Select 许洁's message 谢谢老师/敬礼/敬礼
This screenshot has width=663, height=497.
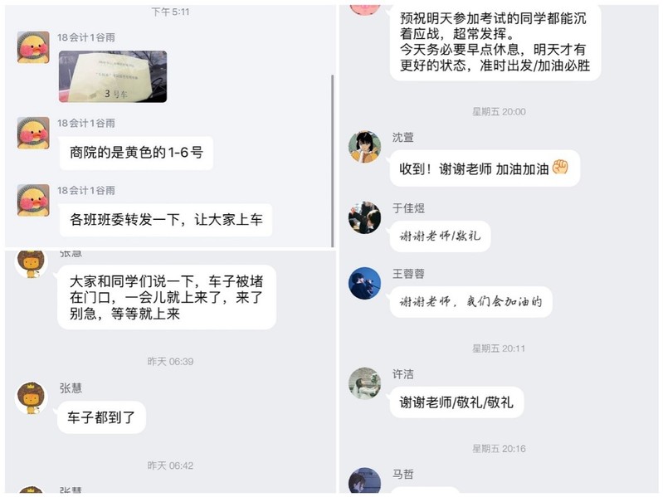(456, 402)
